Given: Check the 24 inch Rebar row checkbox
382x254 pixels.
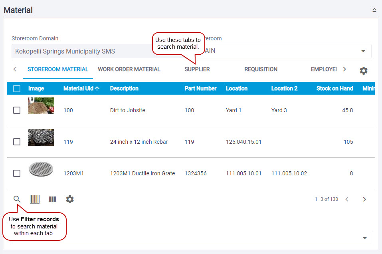Looking at the screenshot, I should click(17, 142).
